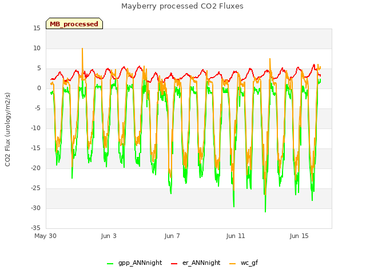Click the green gpp_ANNnight legend swatch

pyautogui.click(x=110, y=264)
